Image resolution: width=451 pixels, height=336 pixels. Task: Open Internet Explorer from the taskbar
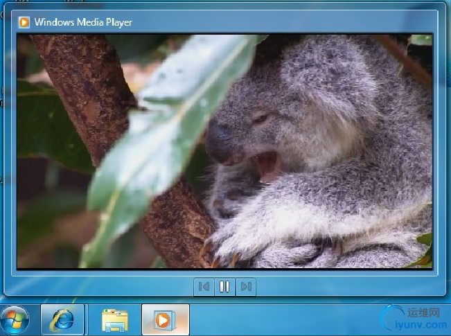tap(63, 319)
